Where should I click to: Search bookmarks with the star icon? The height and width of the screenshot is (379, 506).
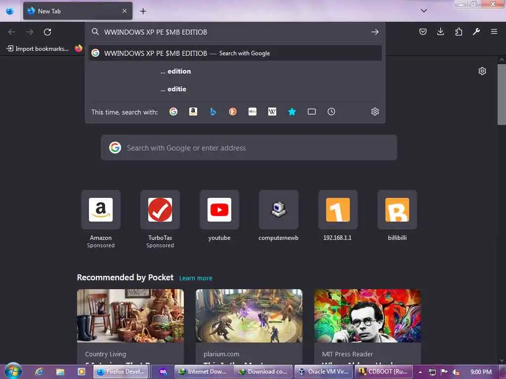click(x=292, y=112)
